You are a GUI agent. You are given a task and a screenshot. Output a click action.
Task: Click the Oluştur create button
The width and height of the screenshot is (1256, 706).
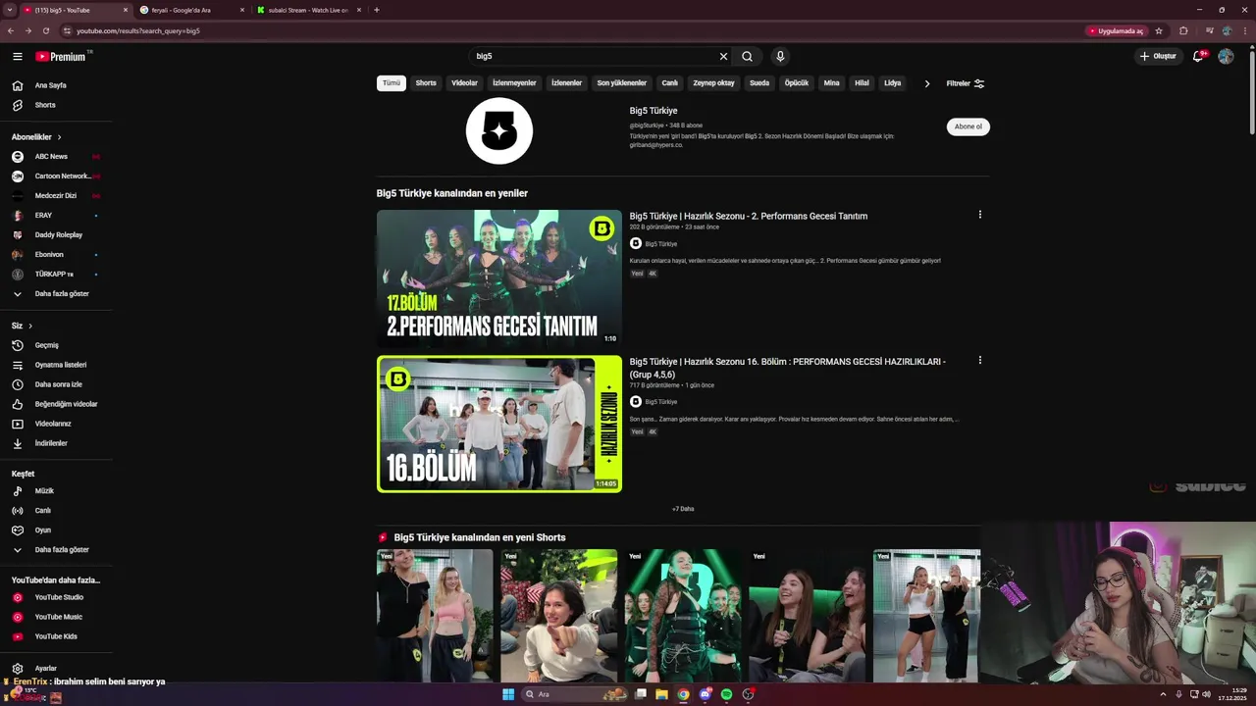[1158, 57]
